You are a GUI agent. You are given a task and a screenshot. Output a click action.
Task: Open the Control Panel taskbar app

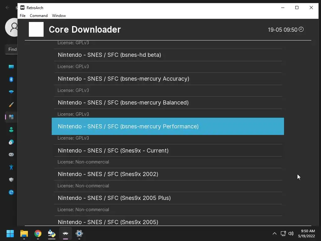click(x=52, y=233)
